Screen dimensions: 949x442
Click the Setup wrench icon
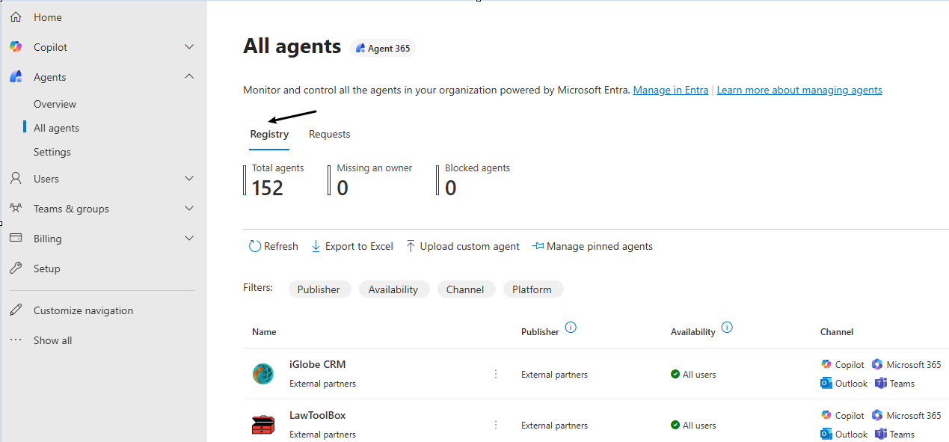coord(16,268)
